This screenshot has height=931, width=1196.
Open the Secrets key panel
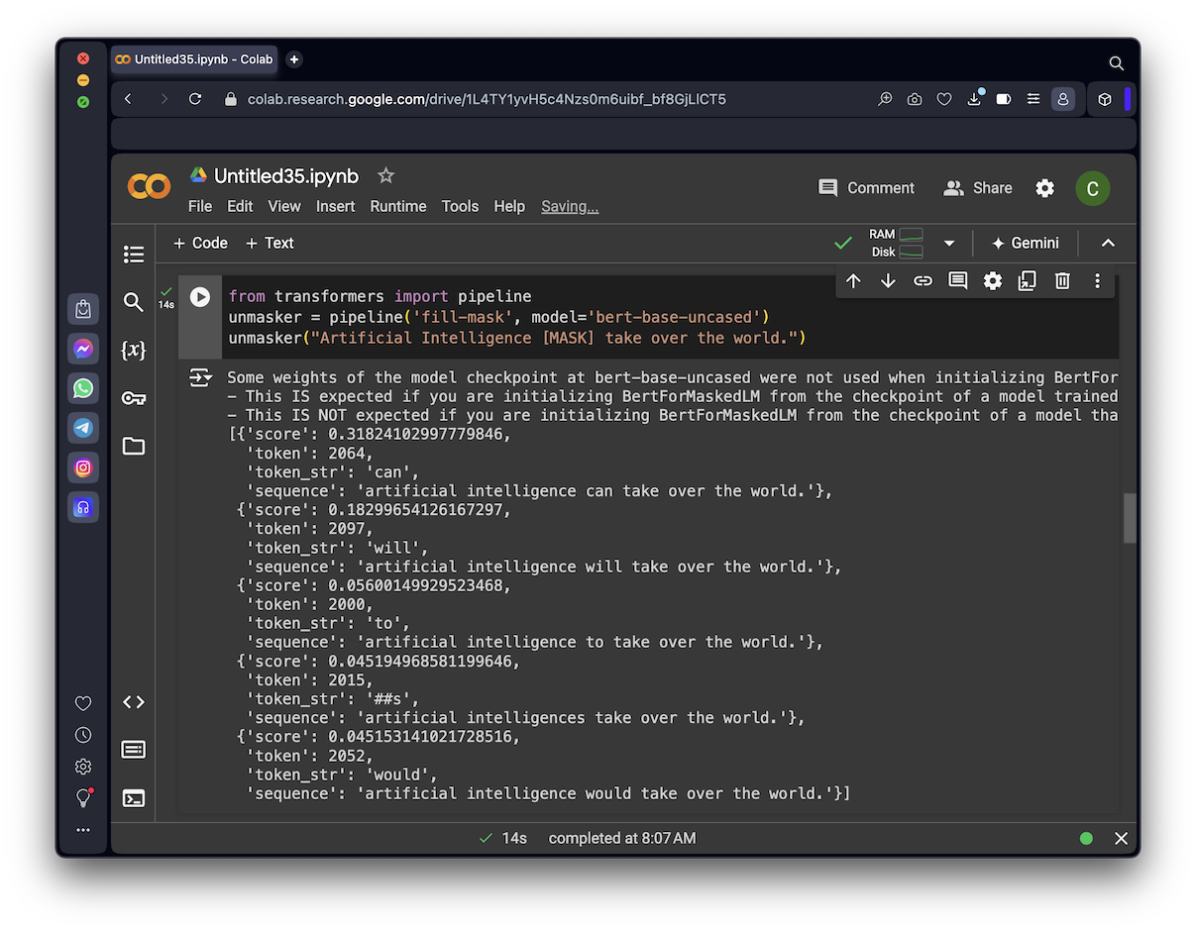(134, 398)
